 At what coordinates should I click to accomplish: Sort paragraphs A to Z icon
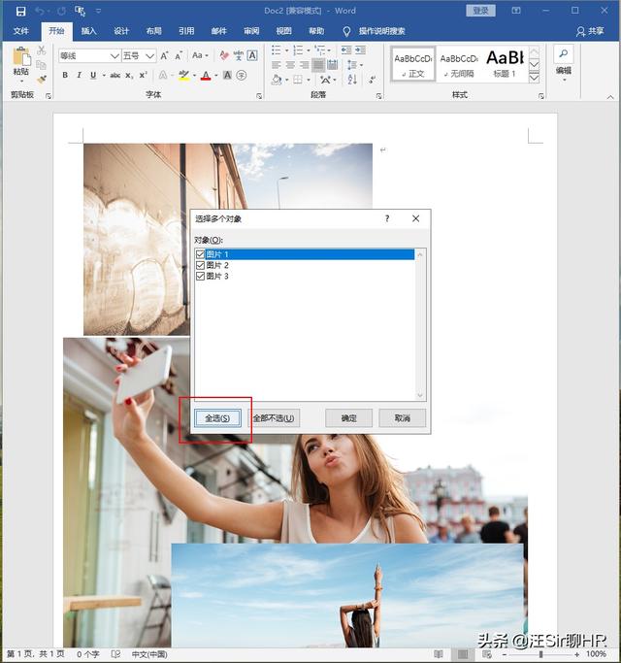tap(352, 79)
